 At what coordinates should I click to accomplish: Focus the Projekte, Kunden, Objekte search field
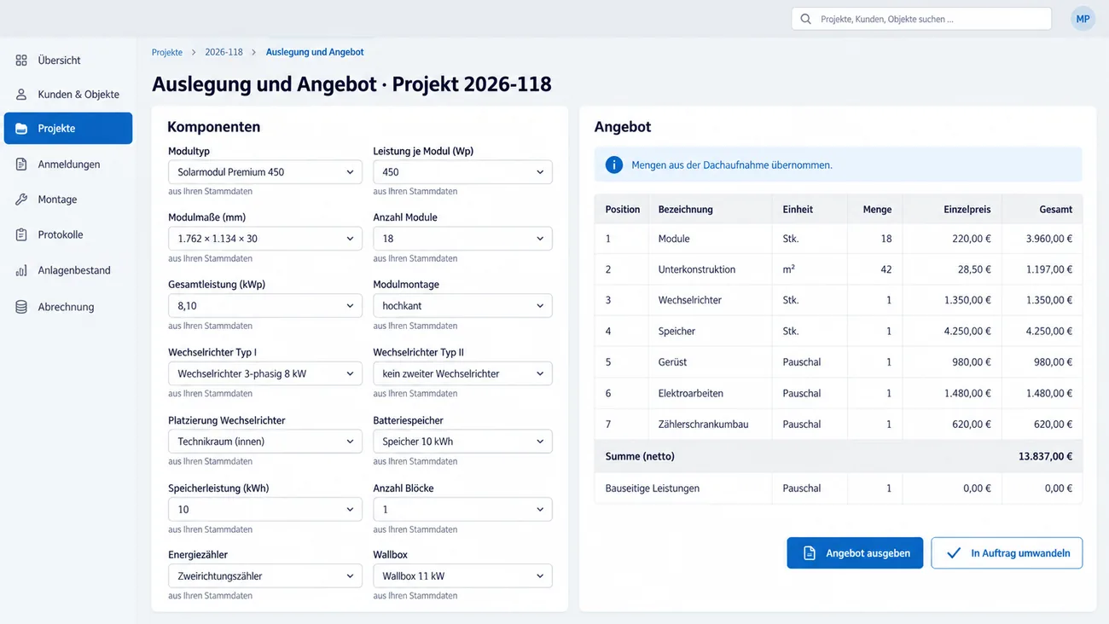click(x=921, y=19)
